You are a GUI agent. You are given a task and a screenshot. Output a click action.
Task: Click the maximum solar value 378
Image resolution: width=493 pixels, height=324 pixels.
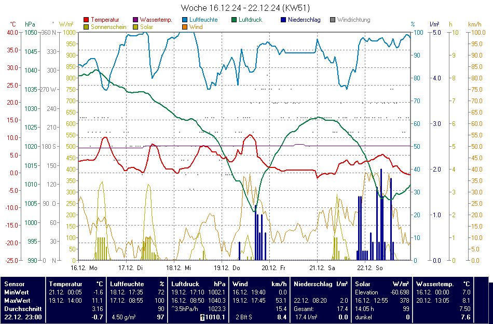coord(405,301)
